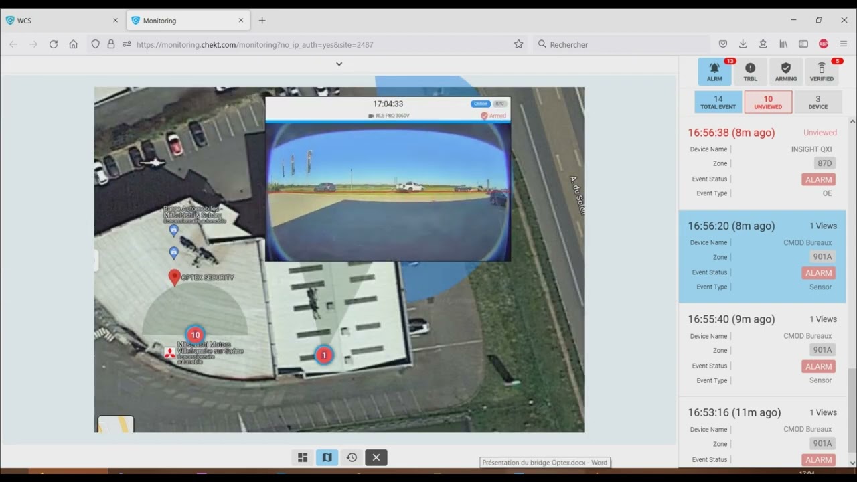The image size is (857, 482).
Task: Open the library bookshelf icon
Action: tap(783, 44)
